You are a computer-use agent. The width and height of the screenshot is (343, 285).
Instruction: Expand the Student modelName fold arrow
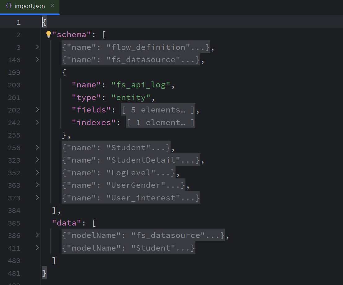(37, 248)
